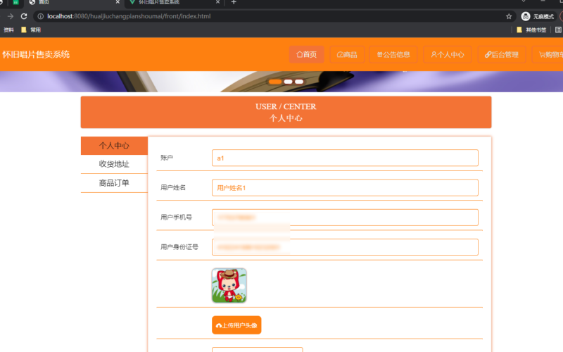
Task: Click the 用户身份证号 field label
Action: point(179,247)
